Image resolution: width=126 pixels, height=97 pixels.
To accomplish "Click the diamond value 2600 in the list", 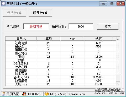I will (98, 84).
